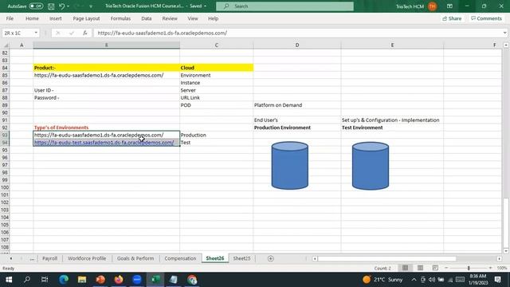Switch to the Goals & Perform sheet tab
510x287 pixels.
[135, 258]
